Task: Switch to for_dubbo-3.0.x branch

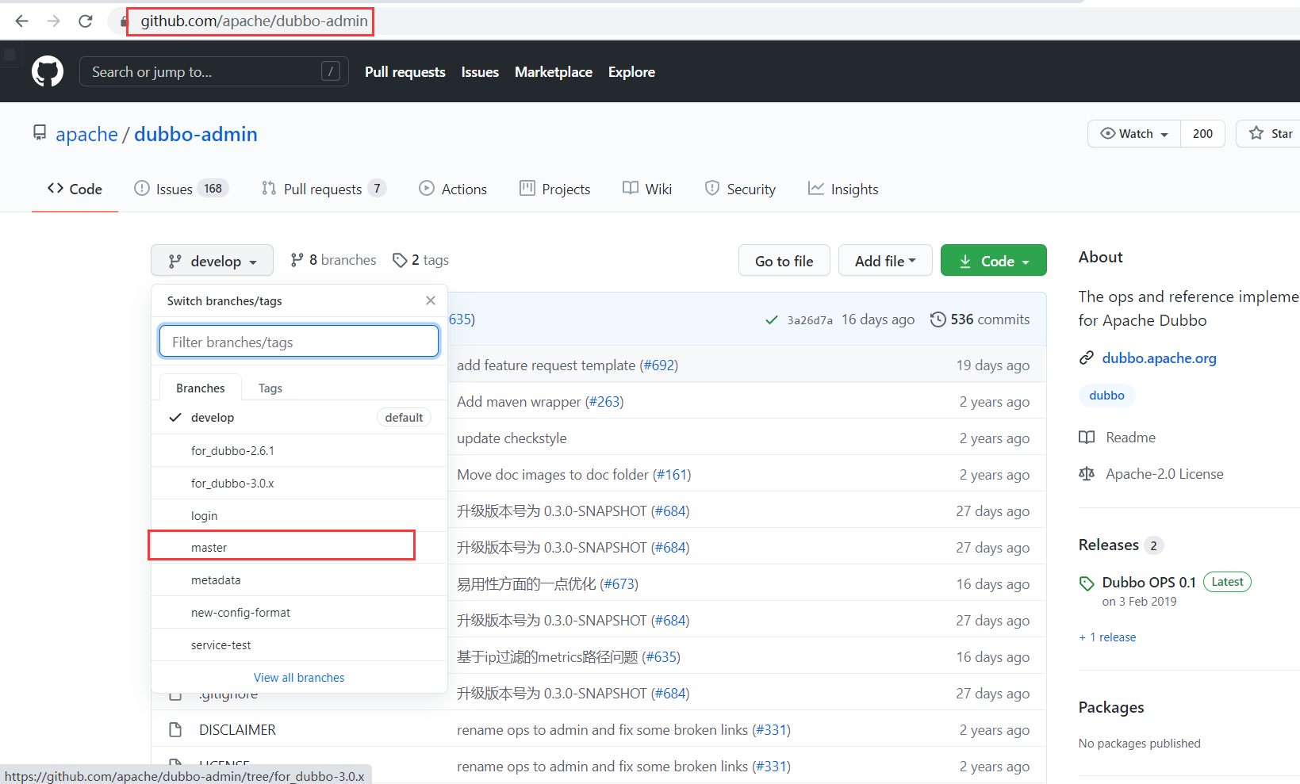Action: 299,483
